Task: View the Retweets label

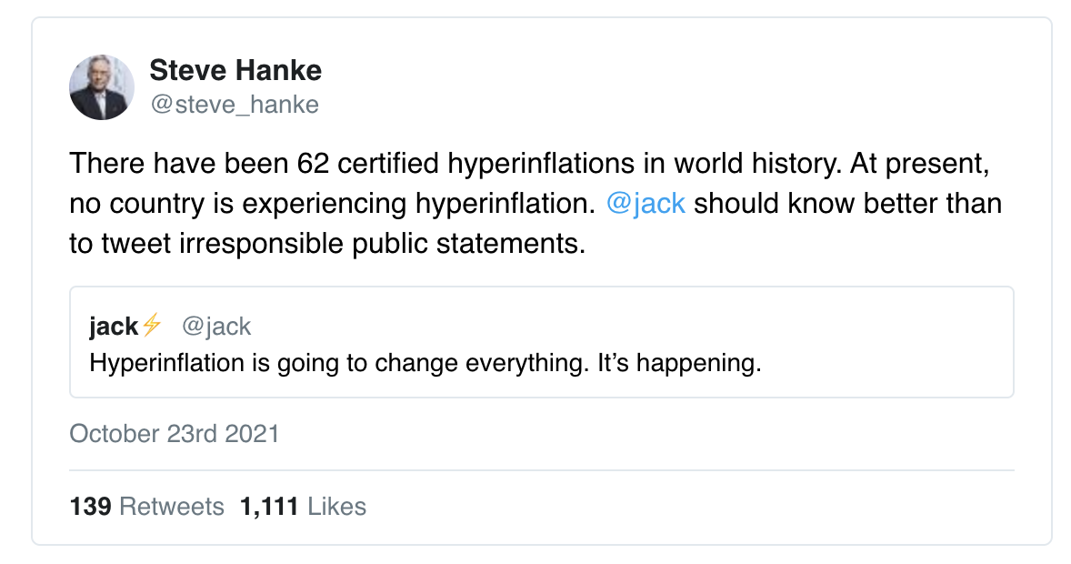Action: tap(172, 507)
